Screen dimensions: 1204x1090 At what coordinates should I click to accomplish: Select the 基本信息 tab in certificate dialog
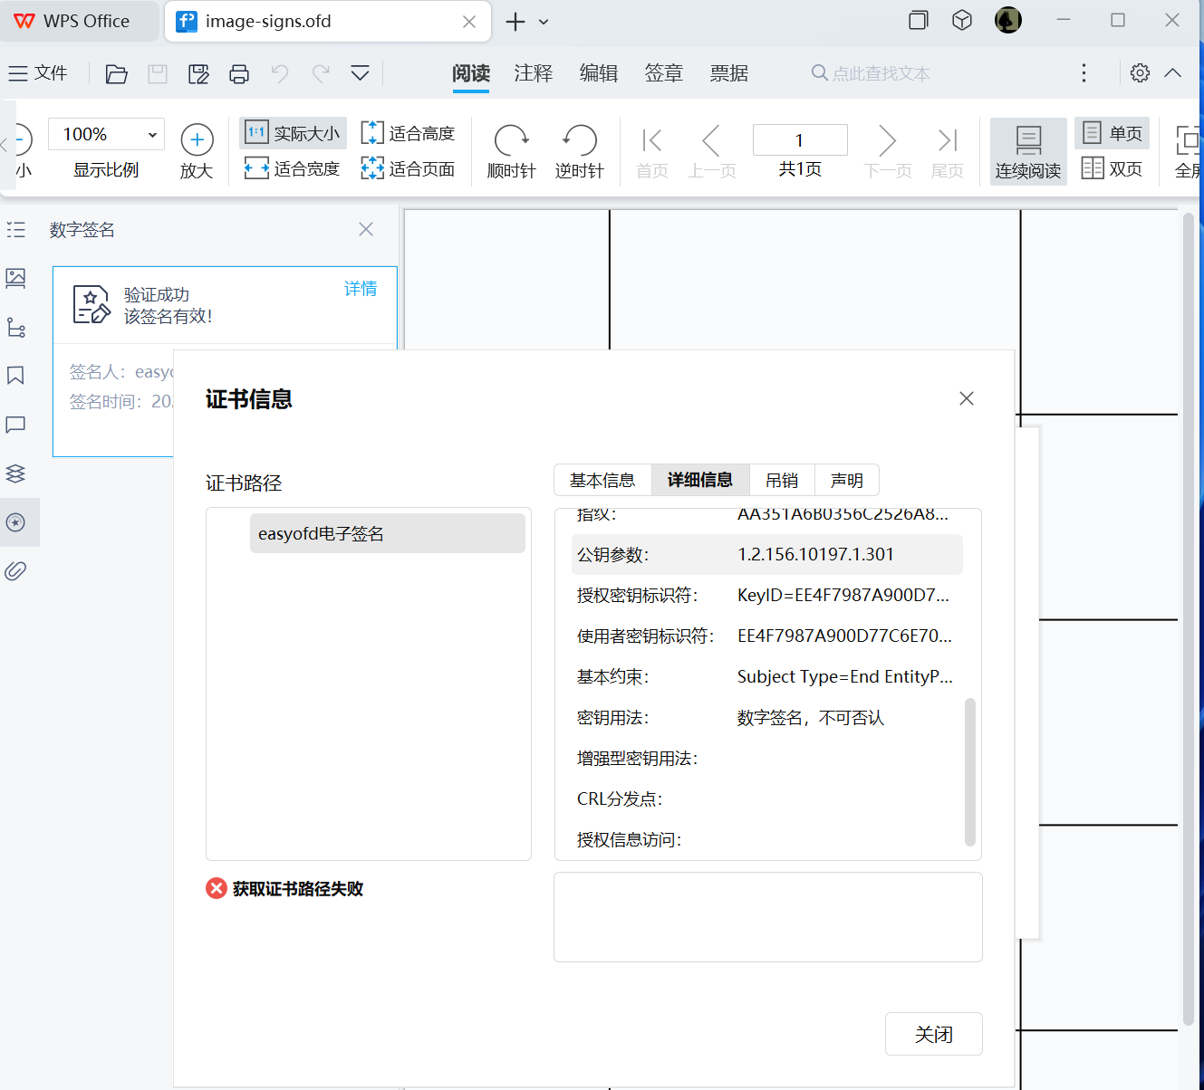602,480
